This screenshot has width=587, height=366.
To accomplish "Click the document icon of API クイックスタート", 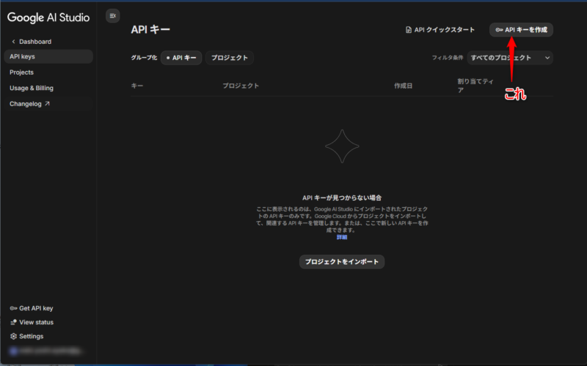I will point(409,30).
